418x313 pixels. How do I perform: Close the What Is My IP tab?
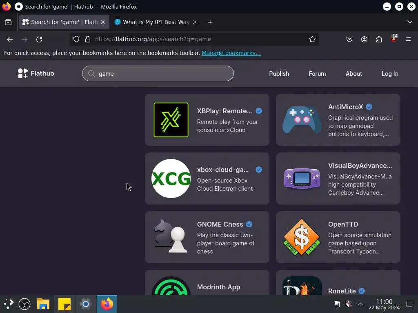(195, 22)
